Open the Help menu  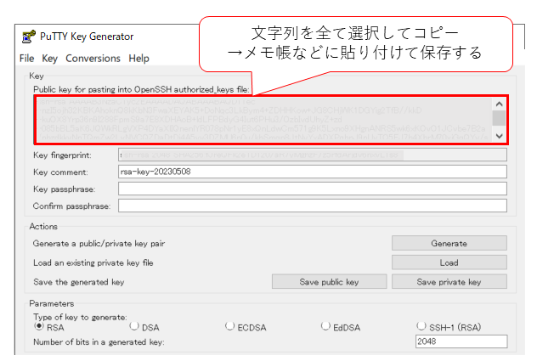tap(138, 59)
